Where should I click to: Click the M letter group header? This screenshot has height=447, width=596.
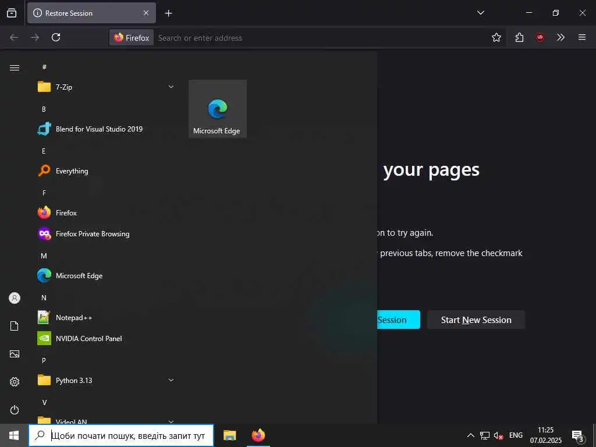click(x=44, y=256)
